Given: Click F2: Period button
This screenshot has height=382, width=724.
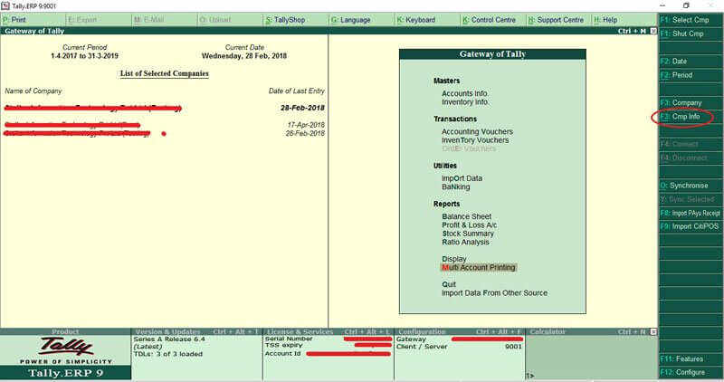Looking at the screenshot, I should 691,75.
